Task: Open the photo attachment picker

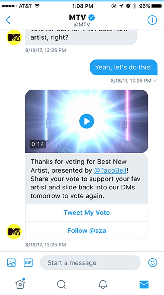Action: [x=11, y=263]
